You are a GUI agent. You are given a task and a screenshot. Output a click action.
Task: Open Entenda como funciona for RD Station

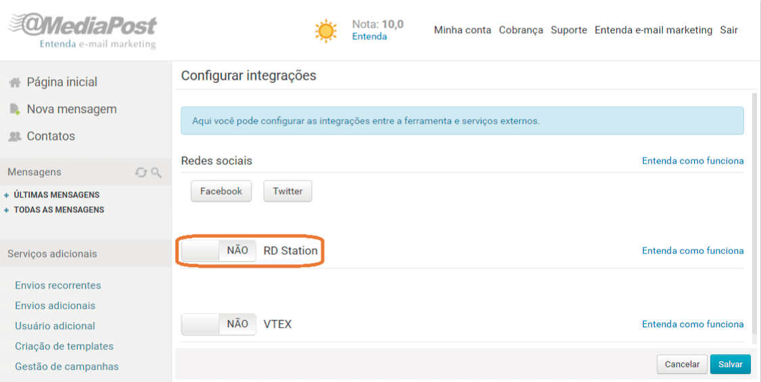[693, 250]
